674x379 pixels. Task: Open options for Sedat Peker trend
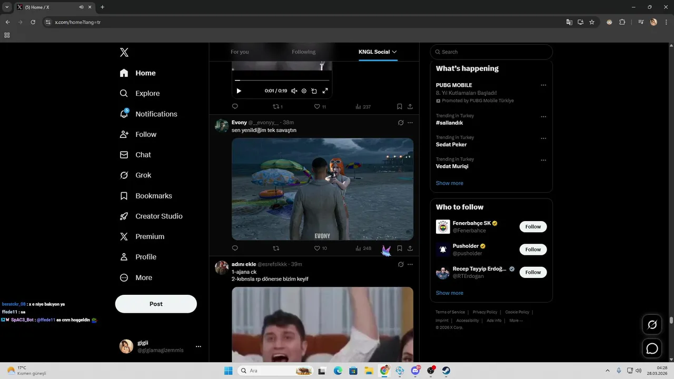(543, 138)
